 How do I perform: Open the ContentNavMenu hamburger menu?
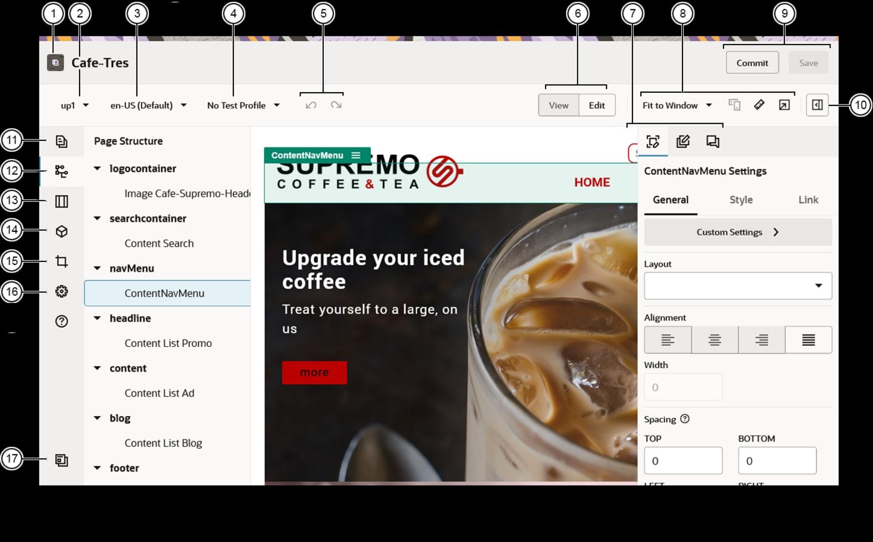[356, 155]
